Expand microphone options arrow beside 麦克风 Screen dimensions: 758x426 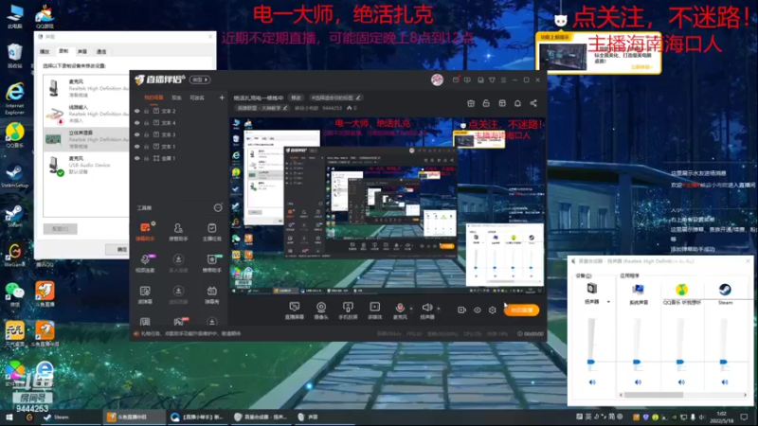(411, 309)
